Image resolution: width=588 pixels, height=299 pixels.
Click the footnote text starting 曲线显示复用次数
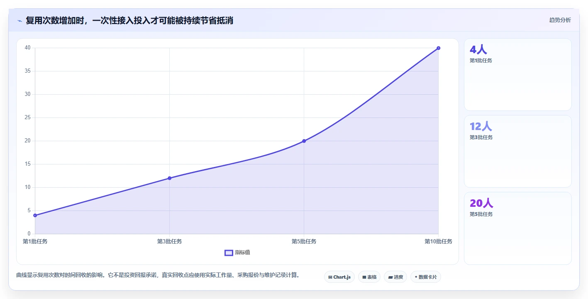click(x=158, y=275)
